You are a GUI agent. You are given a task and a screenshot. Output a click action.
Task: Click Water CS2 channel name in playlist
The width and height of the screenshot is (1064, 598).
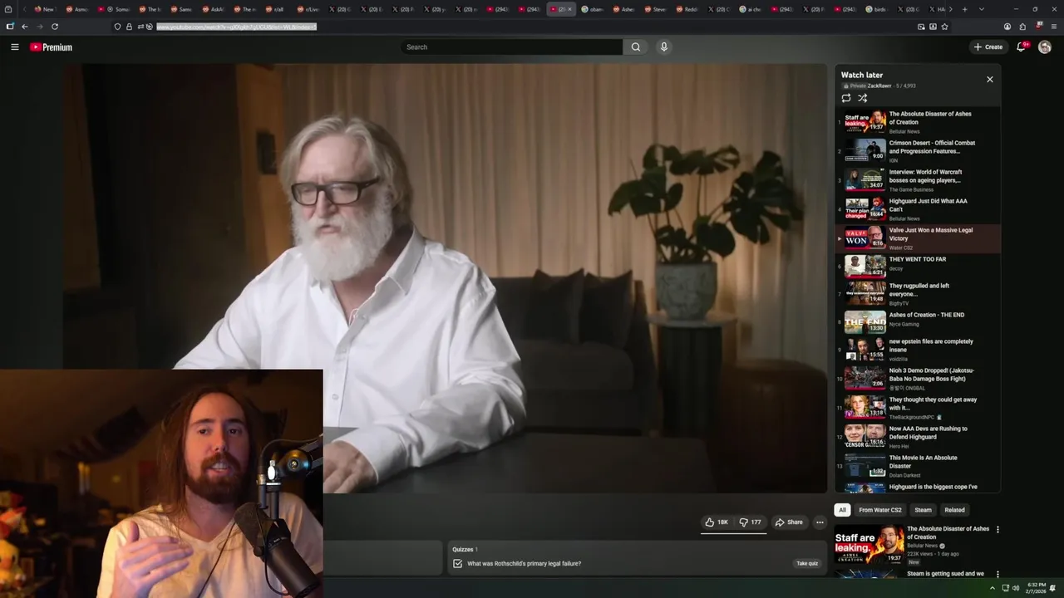901,248
